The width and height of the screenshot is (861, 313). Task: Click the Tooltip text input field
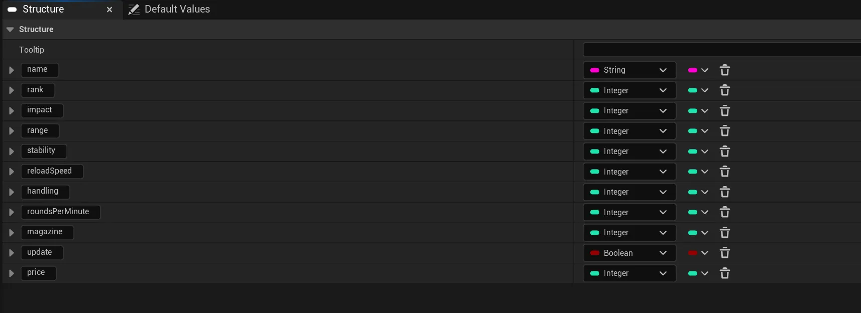click(x=721, y=50)
